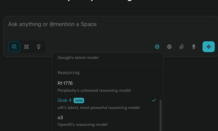The height and width of the screenshot is (131, 218).
Task: Start dictation with microphone icon
Action: [x=194, y=47]
